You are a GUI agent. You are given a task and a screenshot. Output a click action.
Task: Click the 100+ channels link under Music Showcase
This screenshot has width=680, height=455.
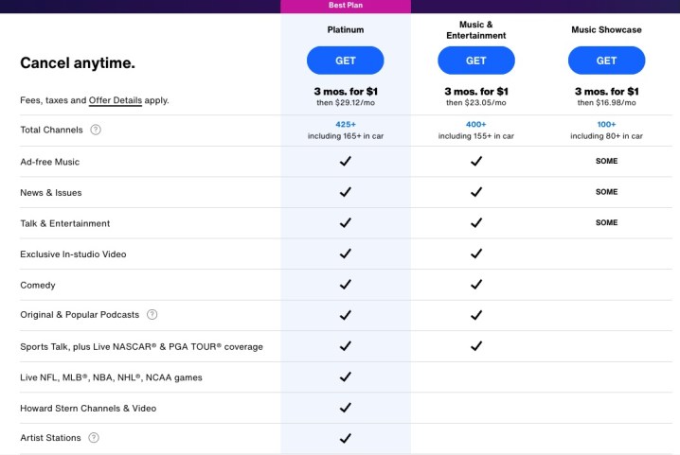pyautogui.click(x=606, y=124)
